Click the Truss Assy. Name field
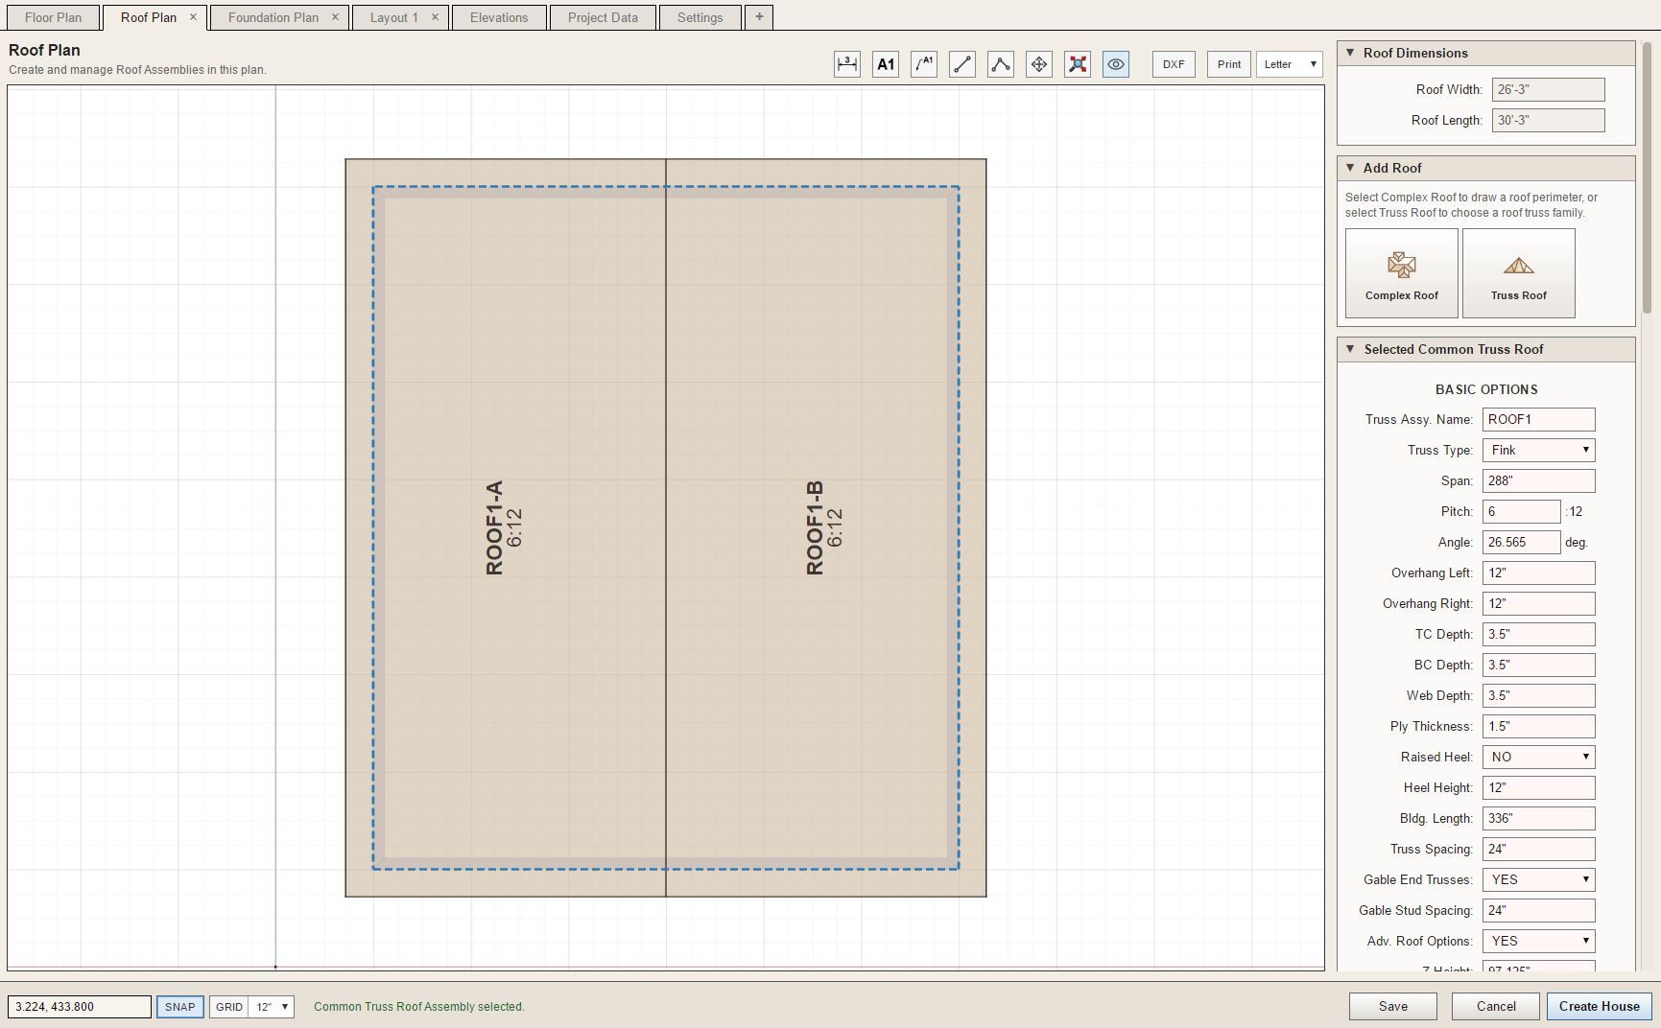Screen dimensions: 1661x1028 pos(1539,419)
